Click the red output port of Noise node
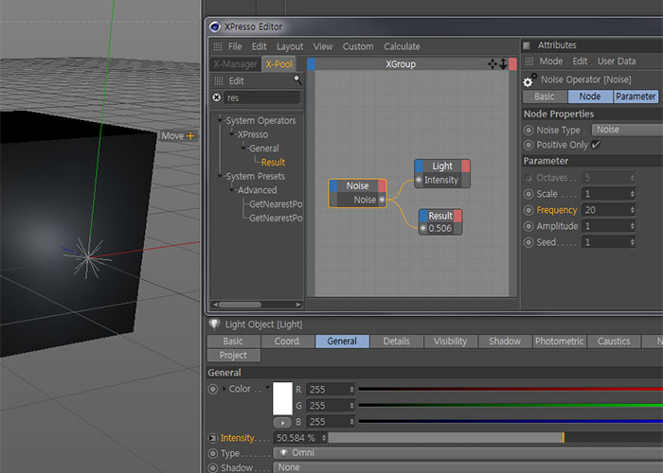663x473 pixels. [382, 185]
